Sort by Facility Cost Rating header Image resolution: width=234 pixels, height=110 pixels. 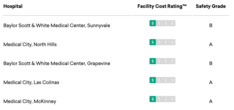(x=162, y=6)
